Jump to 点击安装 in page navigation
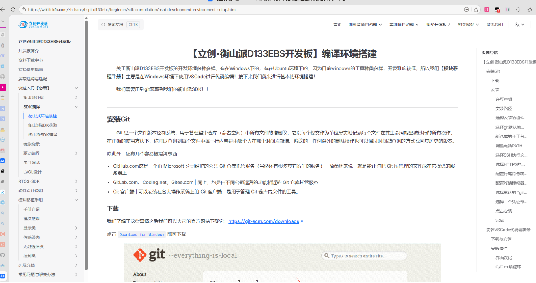Viewport: 536px width, 283px height. [504, 211]
